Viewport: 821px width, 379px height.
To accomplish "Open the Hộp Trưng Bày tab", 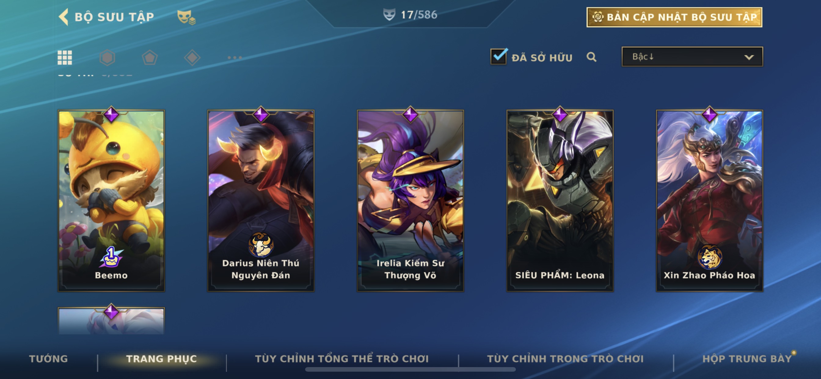I will click(747, 359).
